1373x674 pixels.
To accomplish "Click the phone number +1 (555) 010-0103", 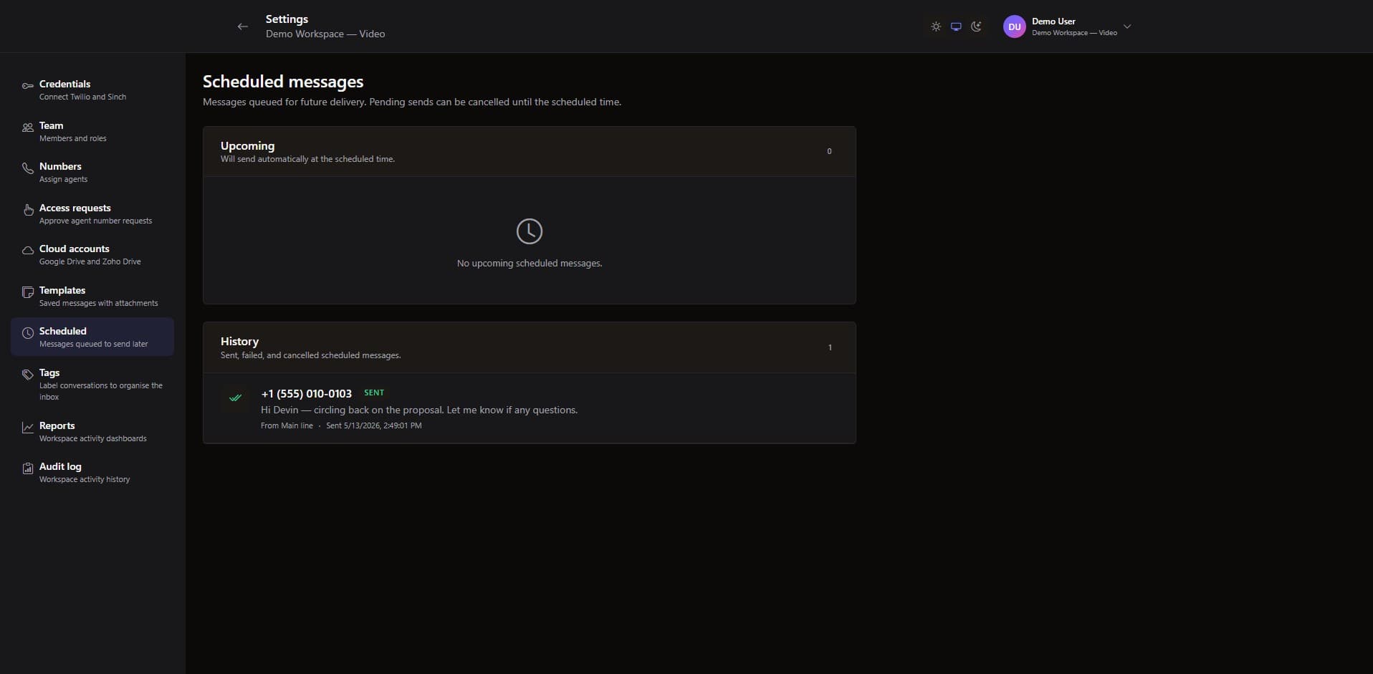I will [306, 393].
